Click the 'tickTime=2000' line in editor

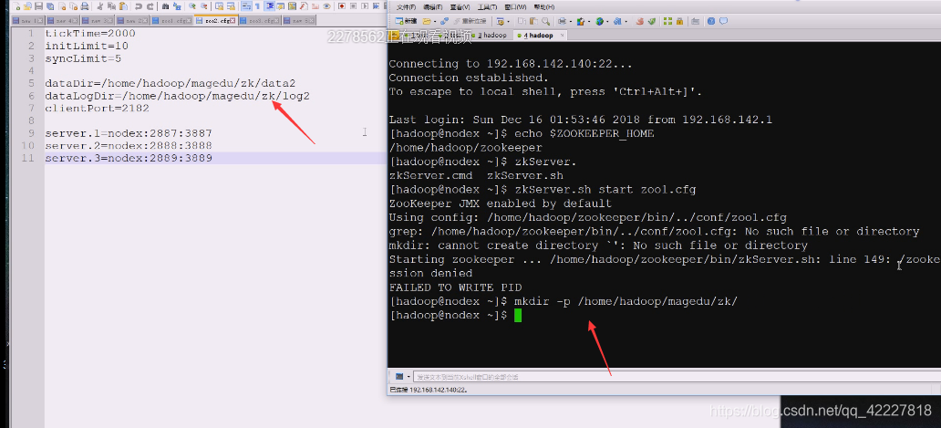click(x=90, y=34)
